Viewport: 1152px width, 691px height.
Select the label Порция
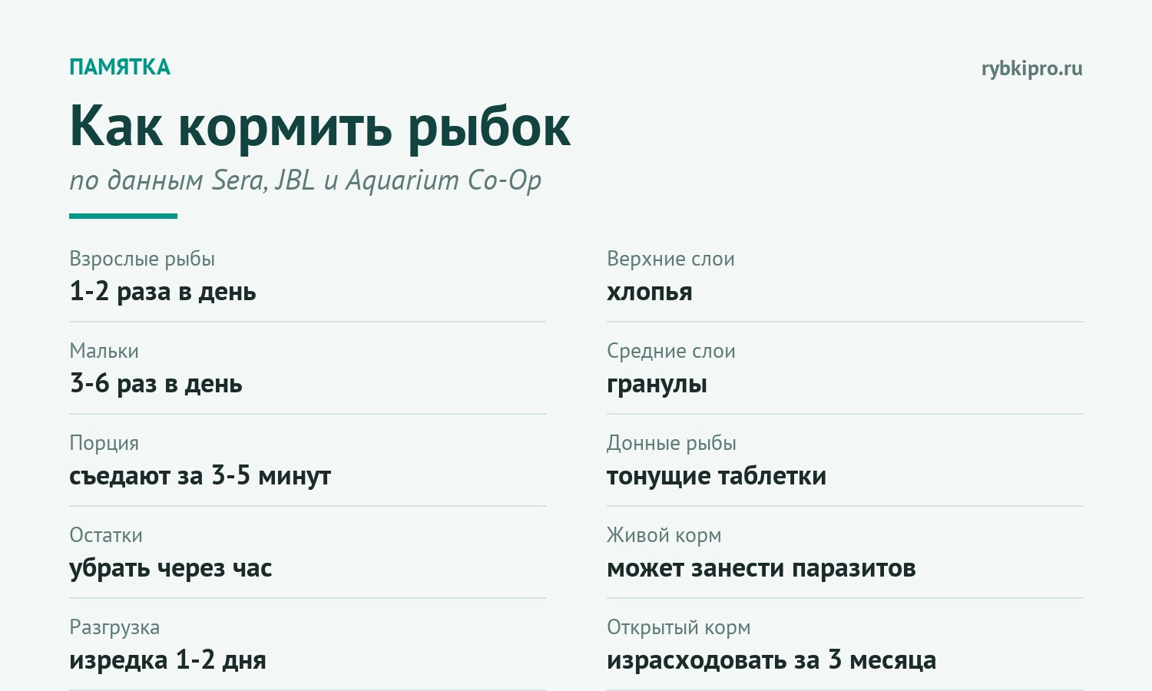[x=104, y=443]
